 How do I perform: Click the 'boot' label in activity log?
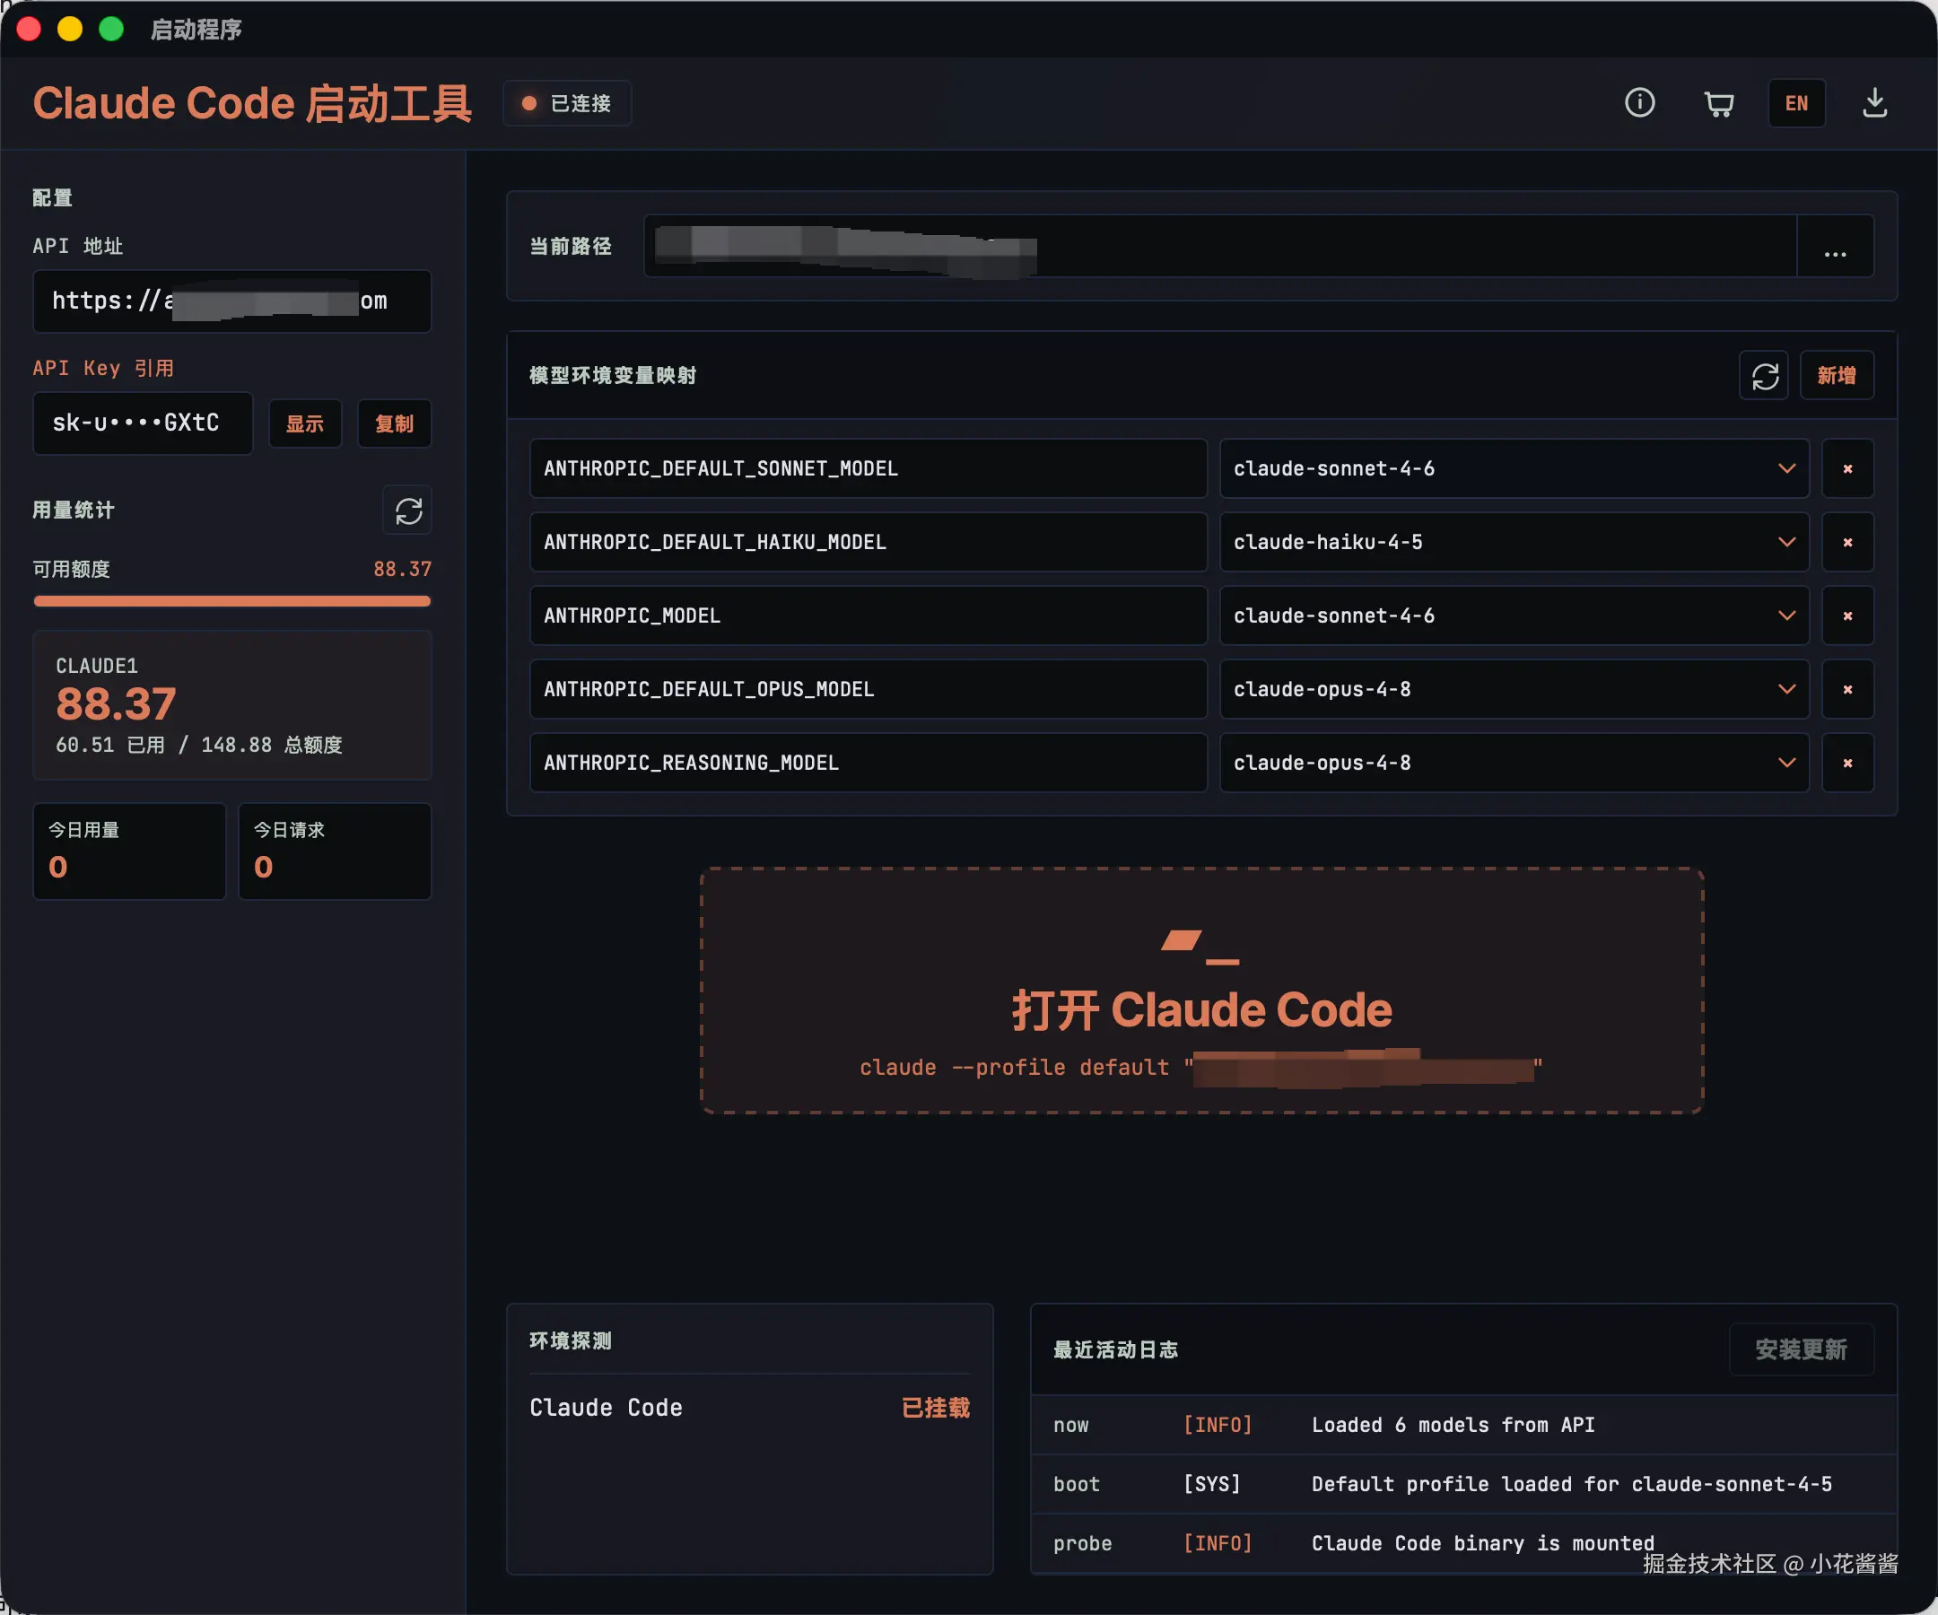pyautogui.click(x=1076, y=1485)
